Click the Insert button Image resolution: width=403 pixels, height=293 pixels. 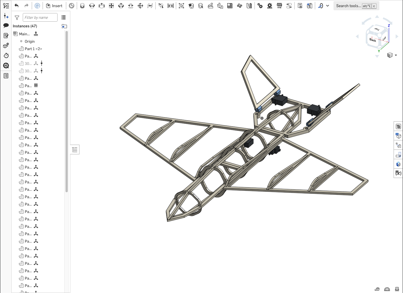click(54, 6)
